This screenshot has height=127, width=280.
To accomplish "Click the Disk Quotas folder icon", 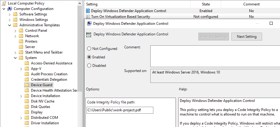I will pos(27,107).
